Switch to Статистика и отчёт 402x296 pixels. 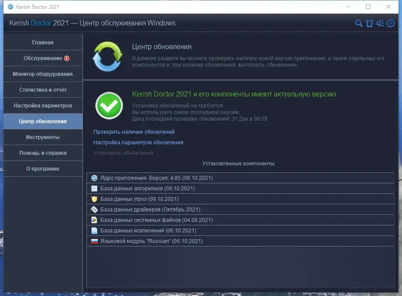[x=43, y=90]
